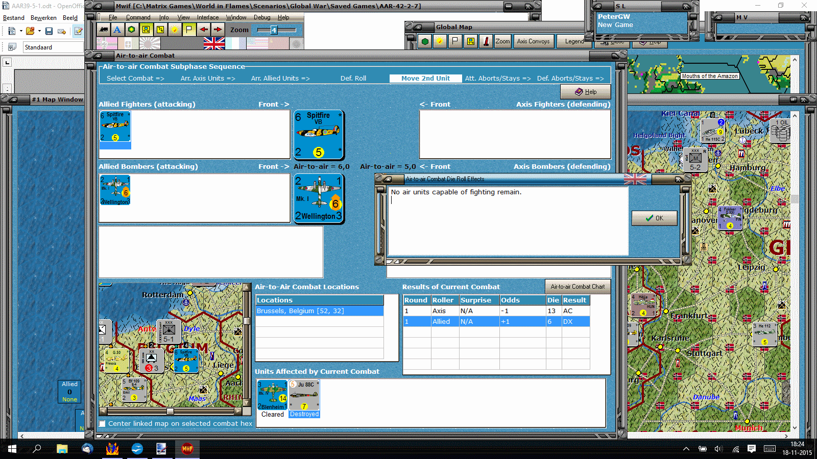Click the Mouths of the Amazon label
817x459 pixels.
(710, 76)
